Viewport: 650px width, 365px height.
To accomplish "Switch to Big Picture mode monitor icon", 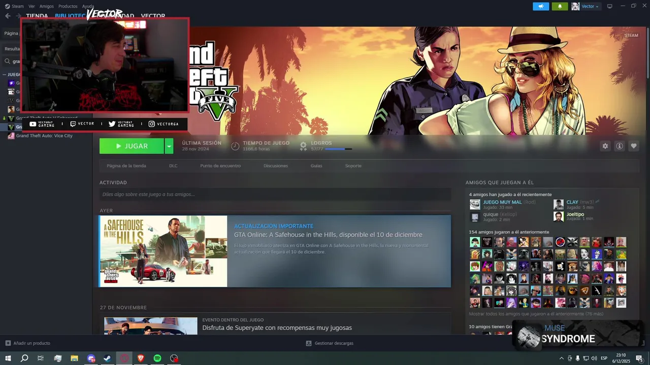I will 610,6.
